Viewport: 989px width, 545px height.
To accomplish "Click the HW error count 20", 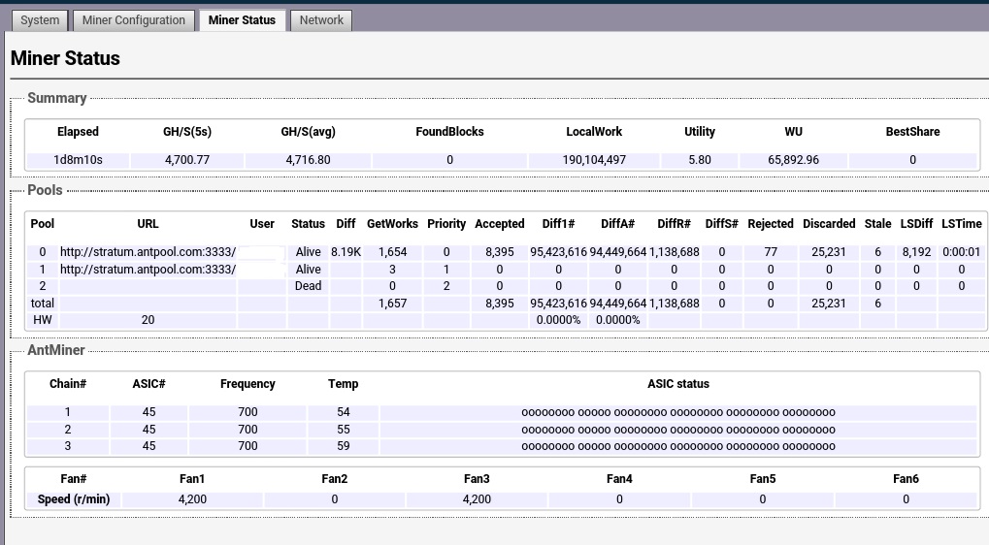I will (x=148, y=320).
